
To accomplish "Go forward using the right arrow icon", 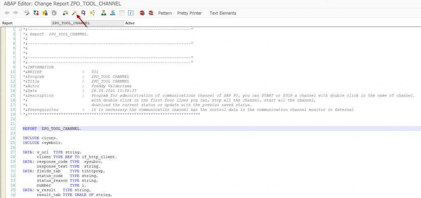I will point(16,13).
